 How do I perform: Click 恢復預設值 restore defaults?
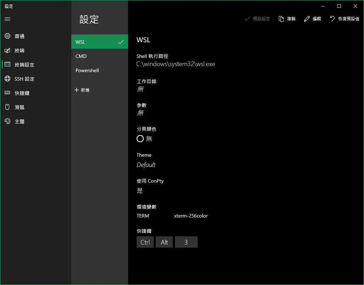pyautogui.click(x=344, y=19)
